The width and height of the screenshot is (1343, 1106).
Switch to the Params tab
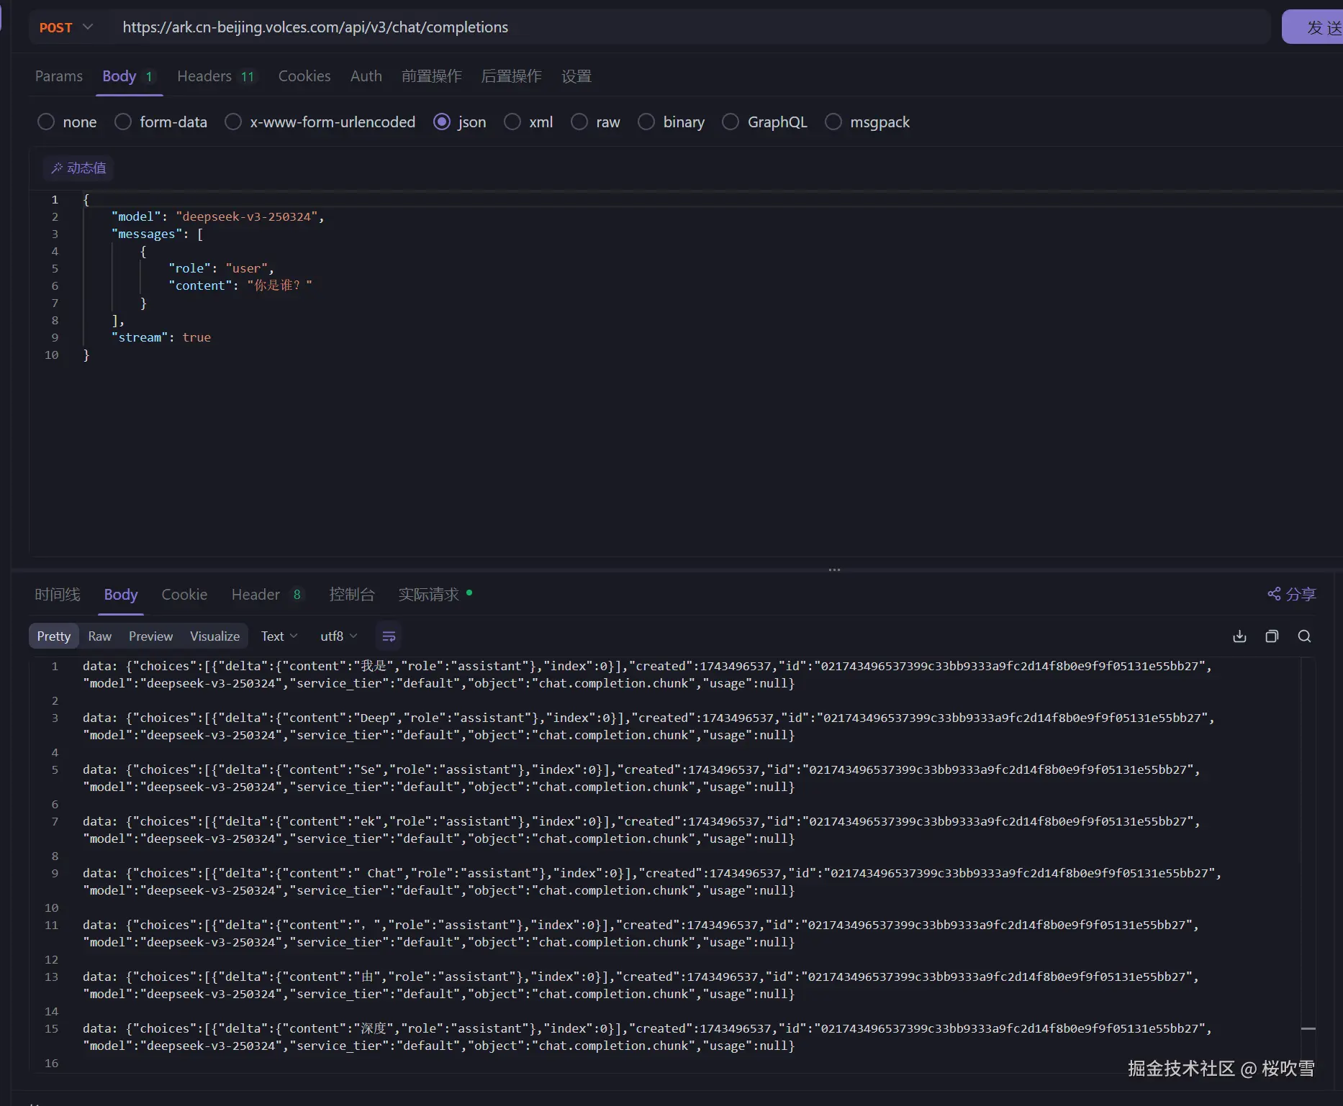pyautogui.click(x=59, y=76)
